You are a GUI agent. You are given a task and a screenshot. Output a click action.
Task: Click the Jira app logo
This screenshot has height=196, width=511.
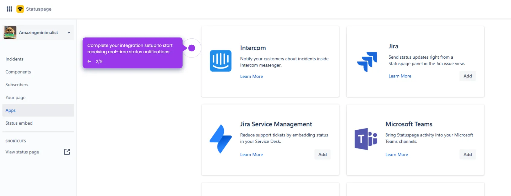(x=367, y=62)
